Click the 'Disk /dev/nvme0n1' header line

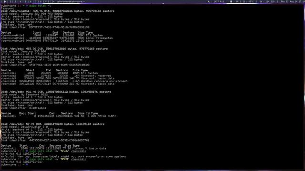58,11
